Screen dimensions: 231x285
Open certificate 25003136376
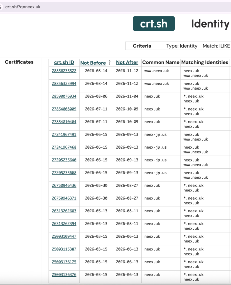click(x=64, y=274)
